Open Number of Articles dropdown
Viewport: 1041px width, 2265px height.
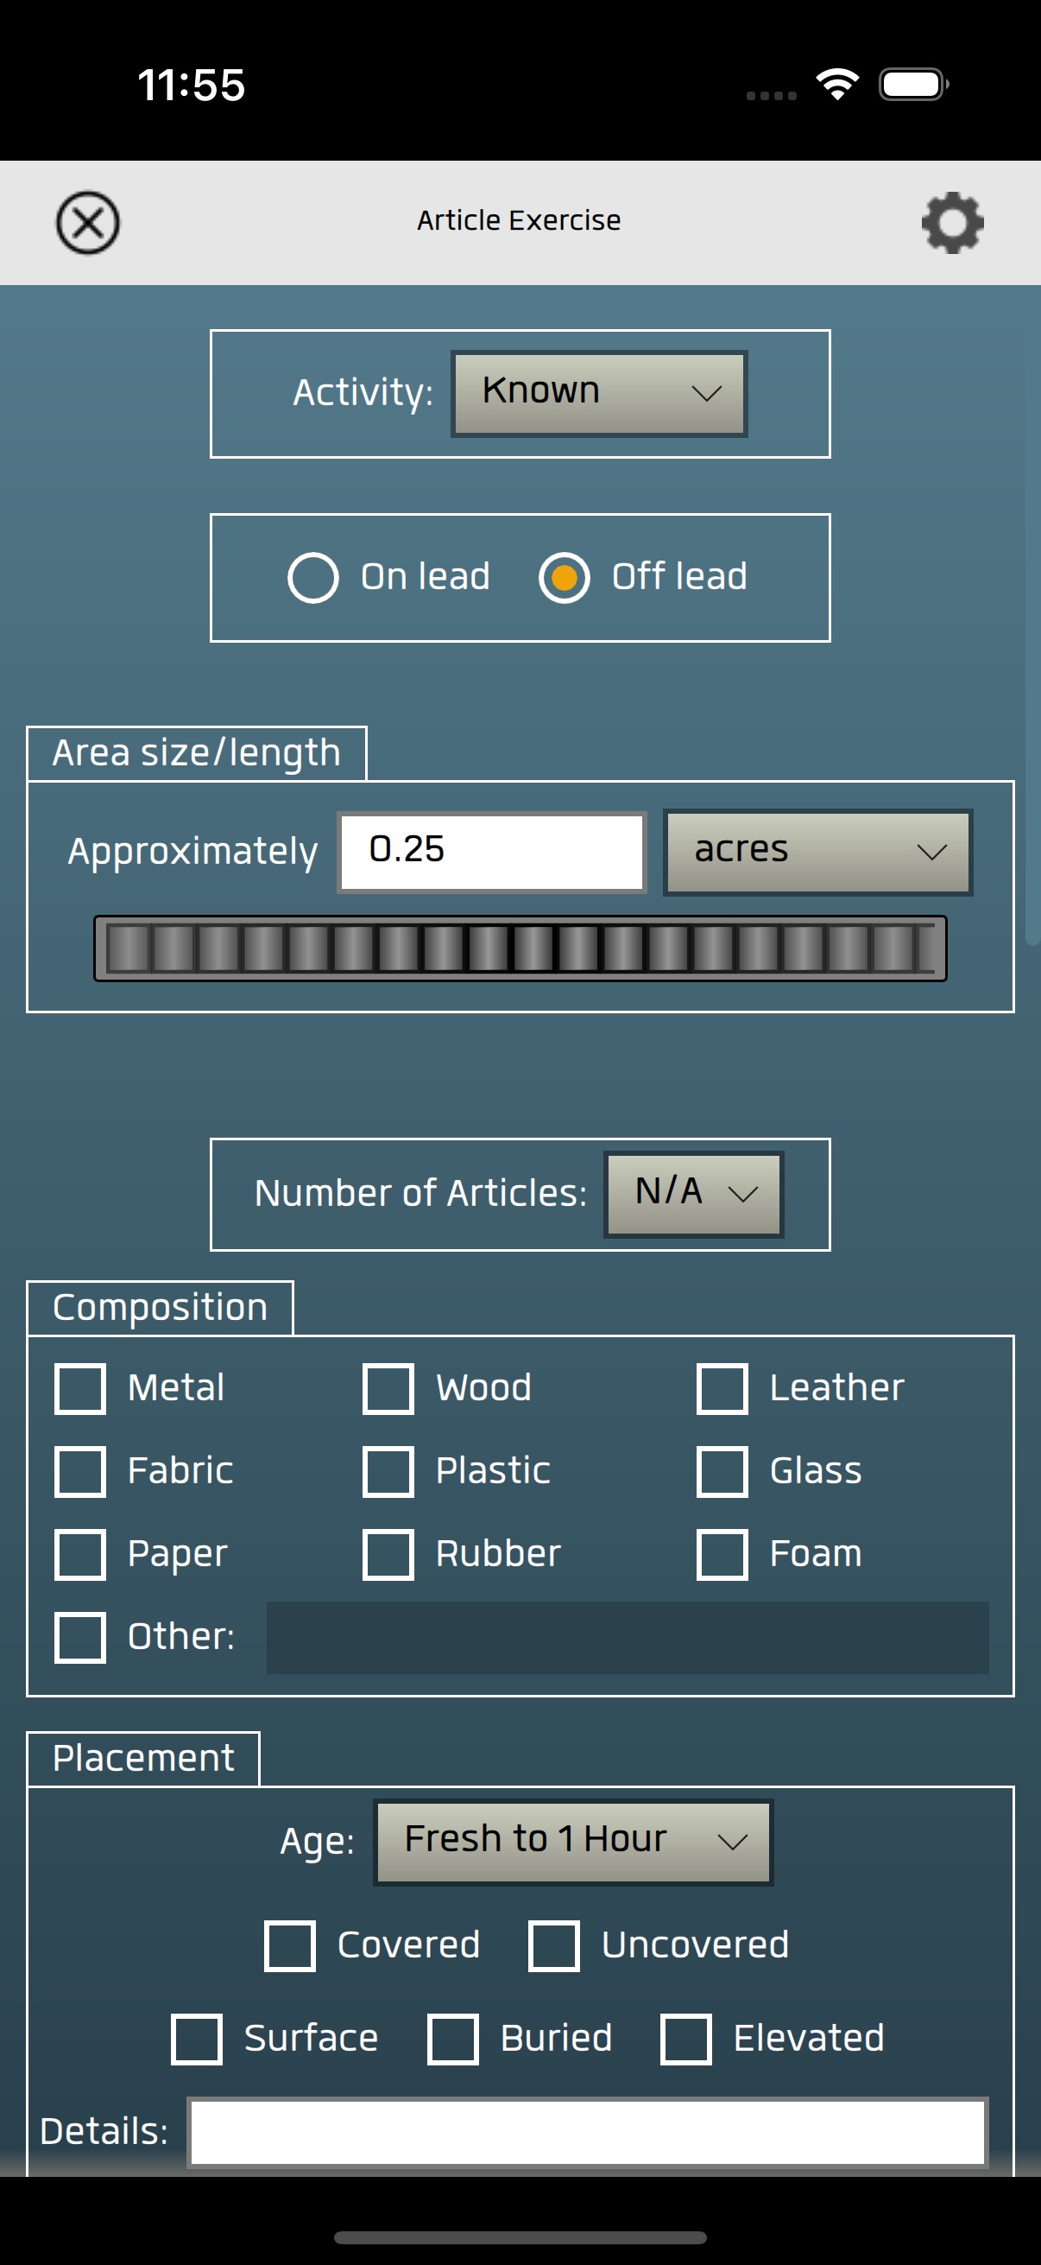(693, 1193)
